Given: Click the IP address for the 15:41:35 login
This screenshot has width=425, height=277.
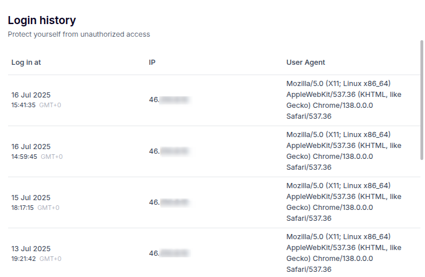Looking at the screenshot, I should [x=169, y=100].
